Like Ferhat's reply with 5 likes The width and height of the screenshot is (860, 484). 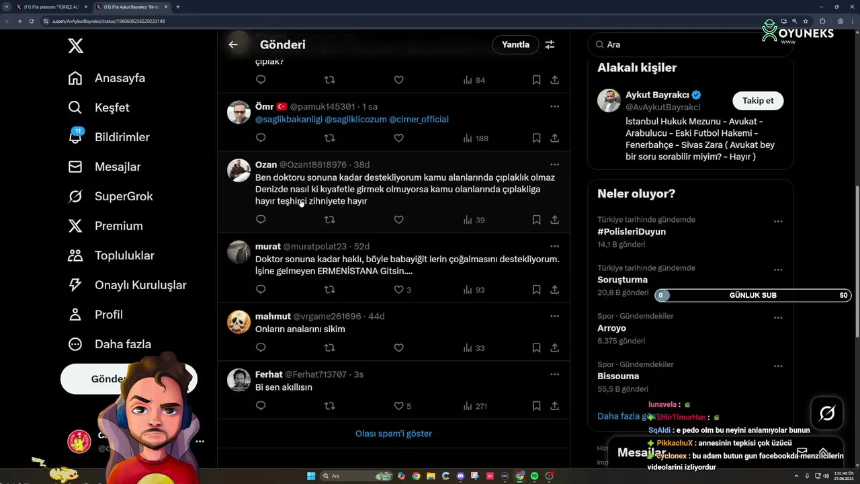coord(402,406)
